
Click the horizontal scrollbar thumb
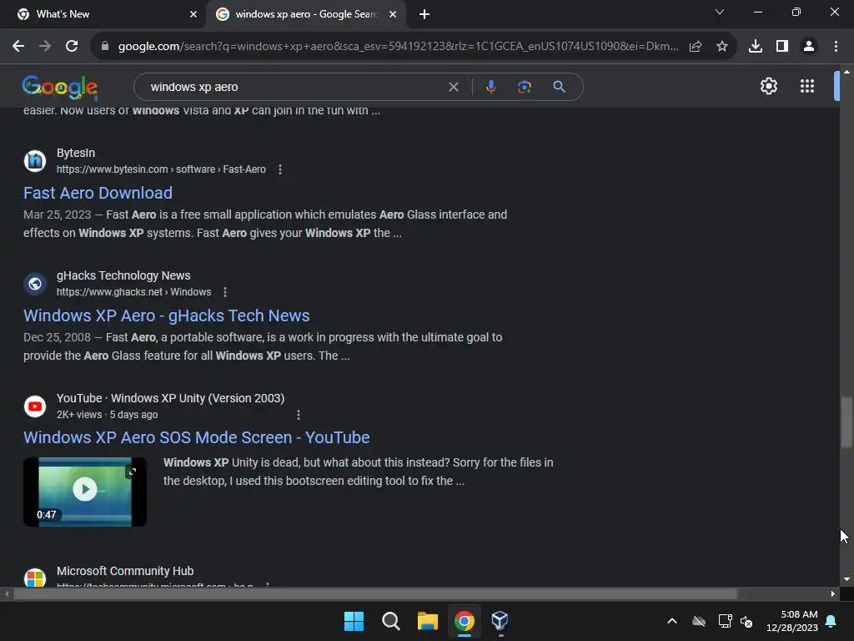(x=375, y=593)
